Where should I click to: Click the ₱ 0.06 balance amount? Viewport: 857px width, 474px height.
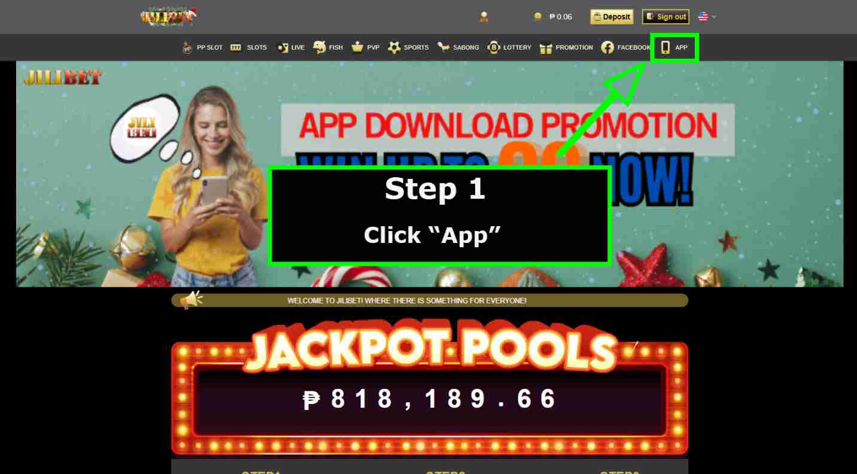coord(560,17)
